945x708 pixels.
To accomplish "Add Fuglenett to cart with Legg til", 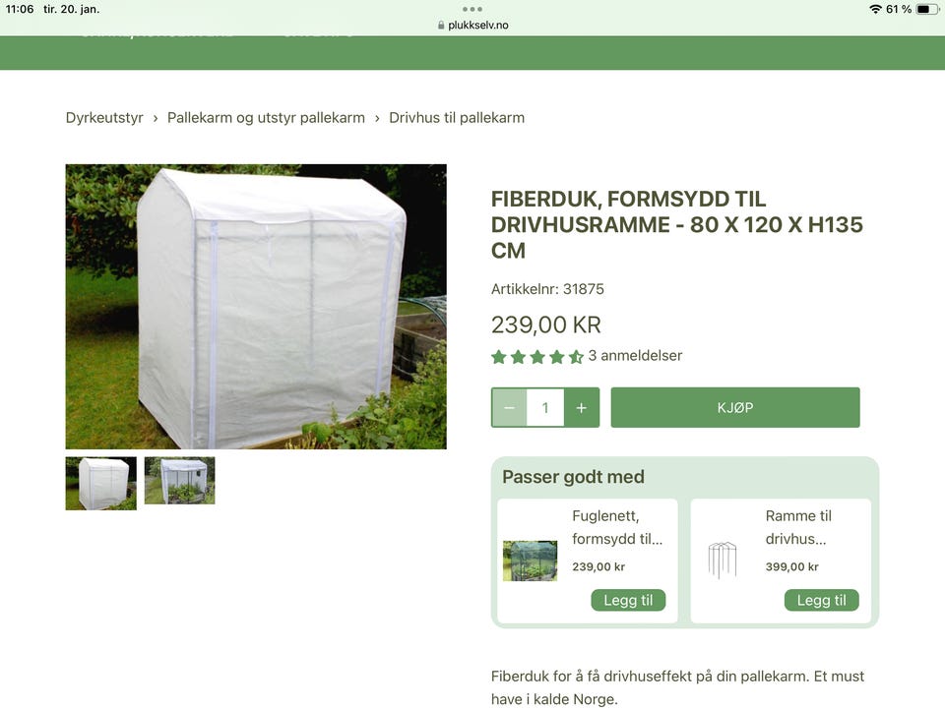I will (x=628, y=600).
